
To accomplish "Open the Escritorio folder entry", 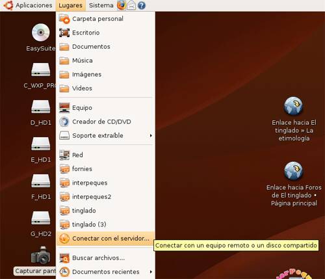I will pyautogui.click(x=105, y=33).
